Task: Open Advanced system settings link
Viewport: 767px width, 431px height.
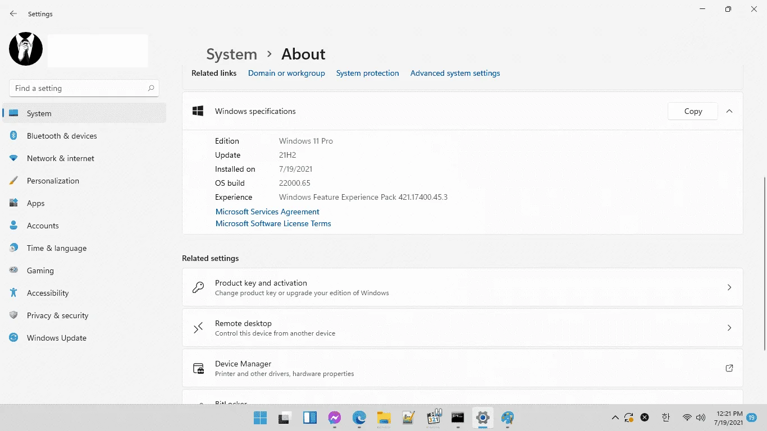Action: (x=455, y=73)
